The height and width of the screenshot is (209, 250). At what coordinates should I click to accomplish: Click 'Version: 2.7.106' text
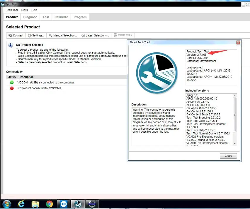(196, 55)
